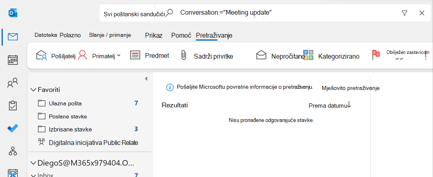Open the Mail view in sidebar
The height and width of the screenshot is (177, 433).
pyautogui.click(x=13, y=36)
